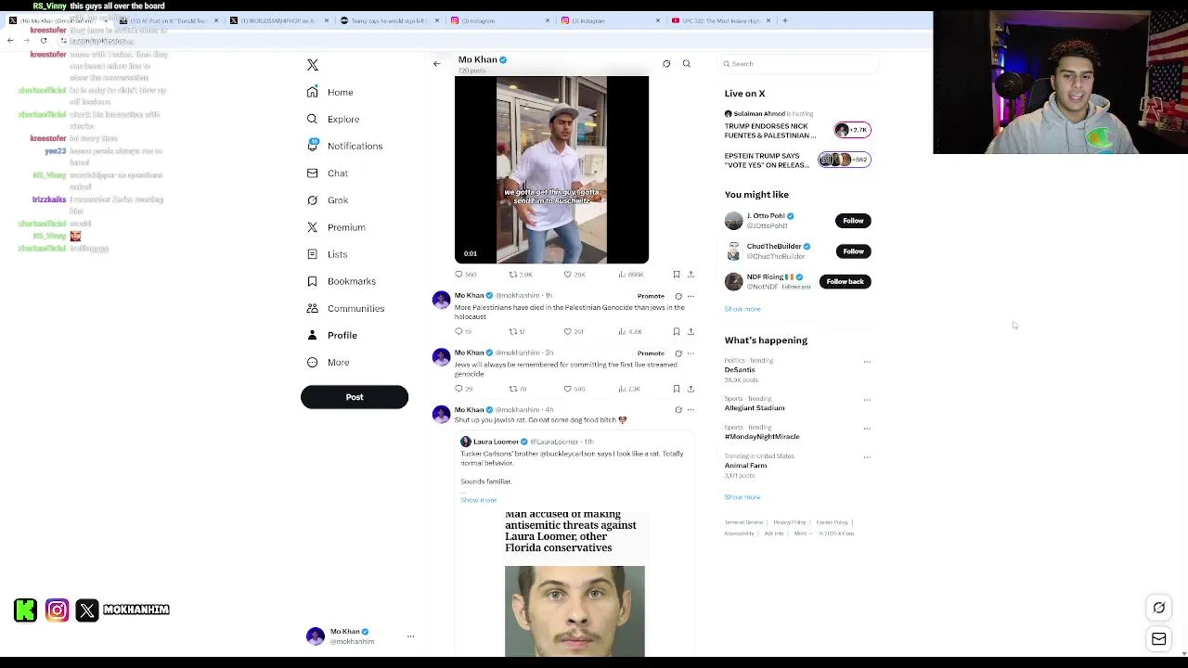This screenshot has height=668, width=1188.
Task: Play the video in the top post
Action: tap(551, 170)
